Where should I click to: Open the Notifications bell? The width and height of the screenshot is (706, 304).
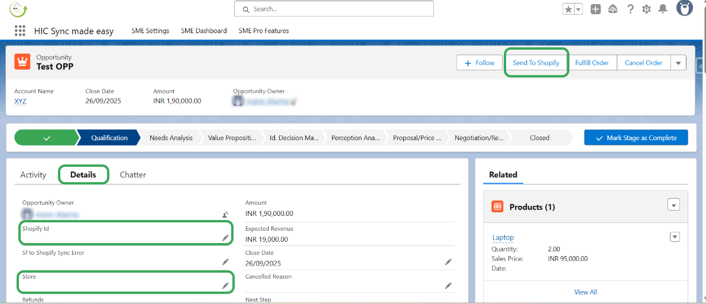pos(663,9)
